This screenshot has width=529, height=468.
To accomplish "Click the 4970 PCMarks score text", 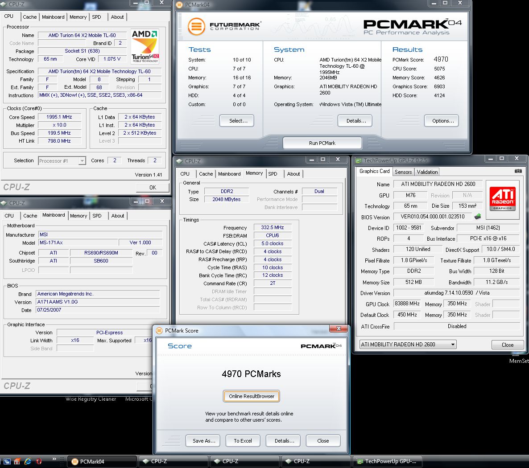I will click(x=252, y=374).
